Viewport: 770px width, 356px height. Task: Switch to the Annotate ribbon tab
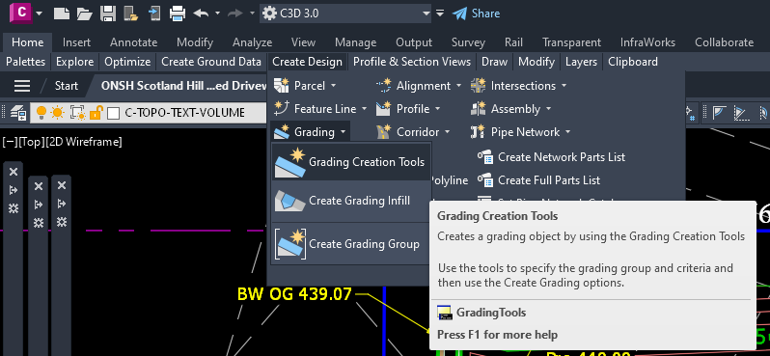(x=133, y=42)
